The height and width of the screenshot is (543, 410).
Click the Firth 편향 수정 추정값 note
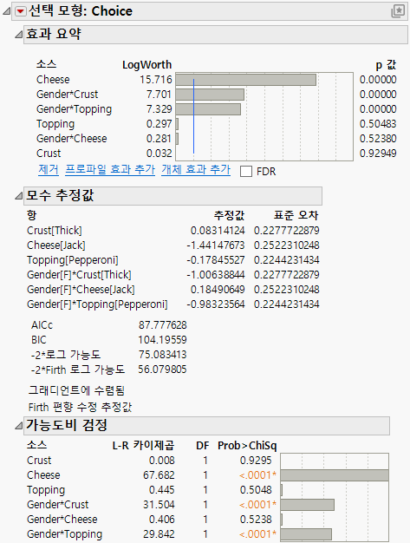click(81, 408)
